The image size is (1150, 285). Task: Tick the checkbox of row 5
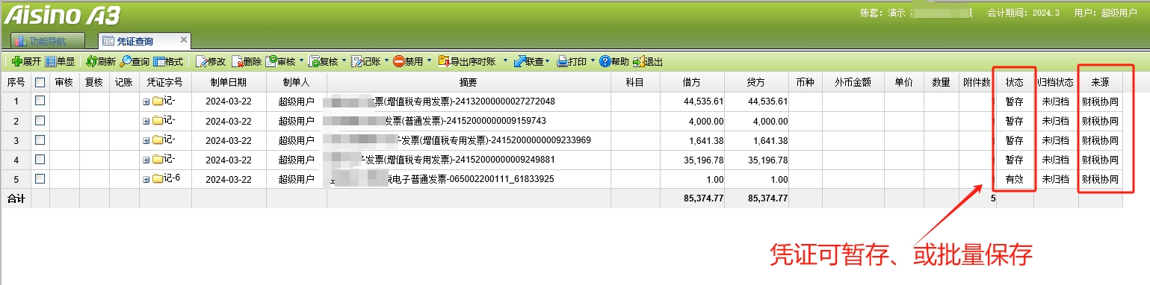click(x=40, y=178)
